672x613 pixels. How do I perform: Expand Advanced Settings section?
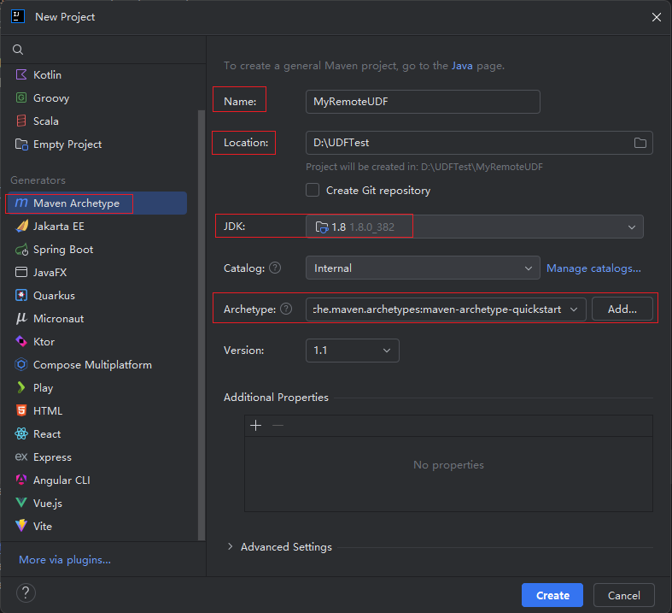coord(231,546)
